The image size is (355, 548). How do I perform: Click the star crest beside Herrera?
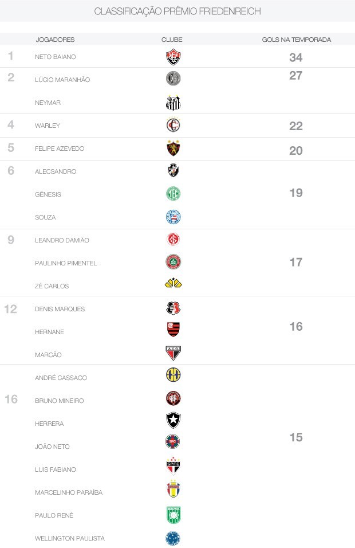[x=173, y=421]
